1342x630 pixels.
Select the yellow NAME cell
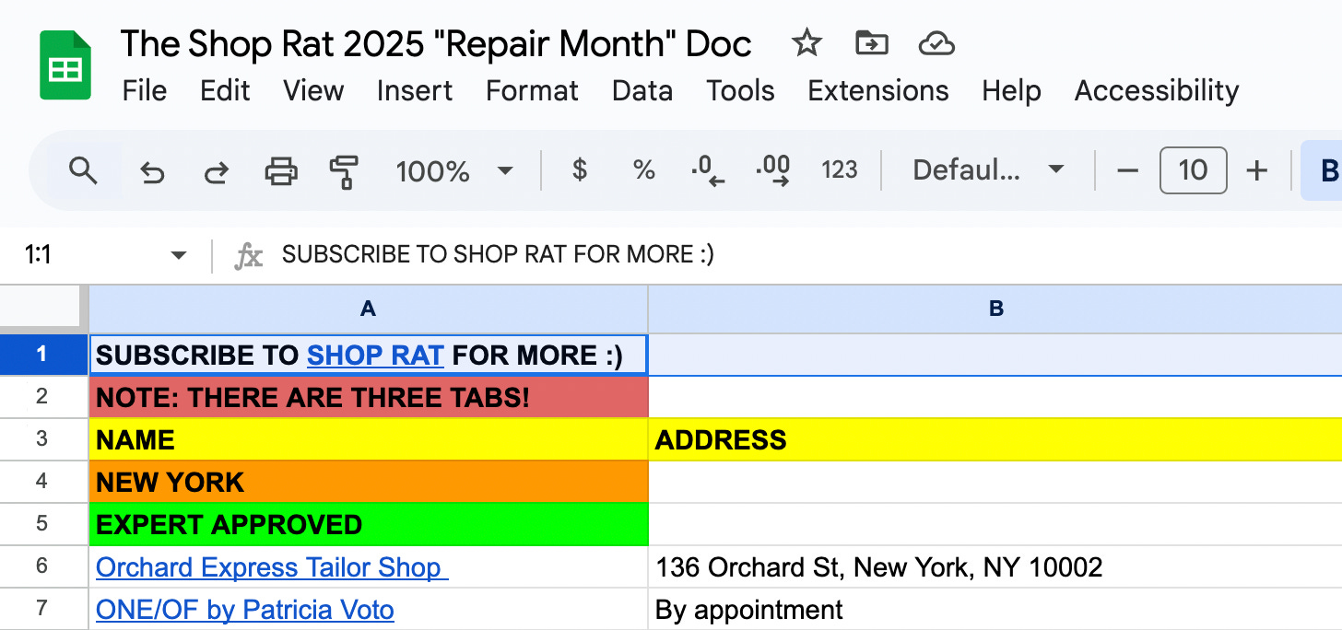point(369,439)
